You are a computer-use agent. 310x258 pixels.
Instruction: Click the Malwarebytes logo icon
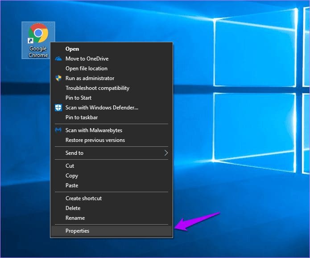click(58, 130)
